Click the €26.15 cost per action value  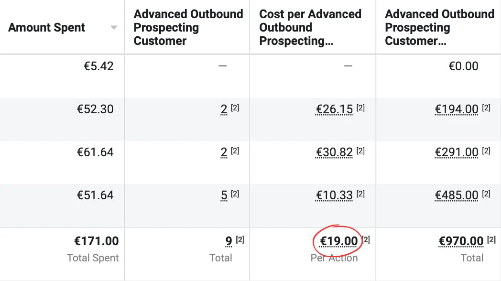click(334, 109)
